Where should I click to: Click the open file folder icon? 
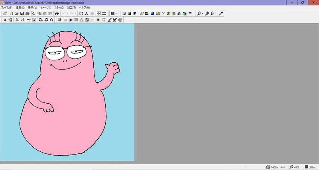click(16, 14)
